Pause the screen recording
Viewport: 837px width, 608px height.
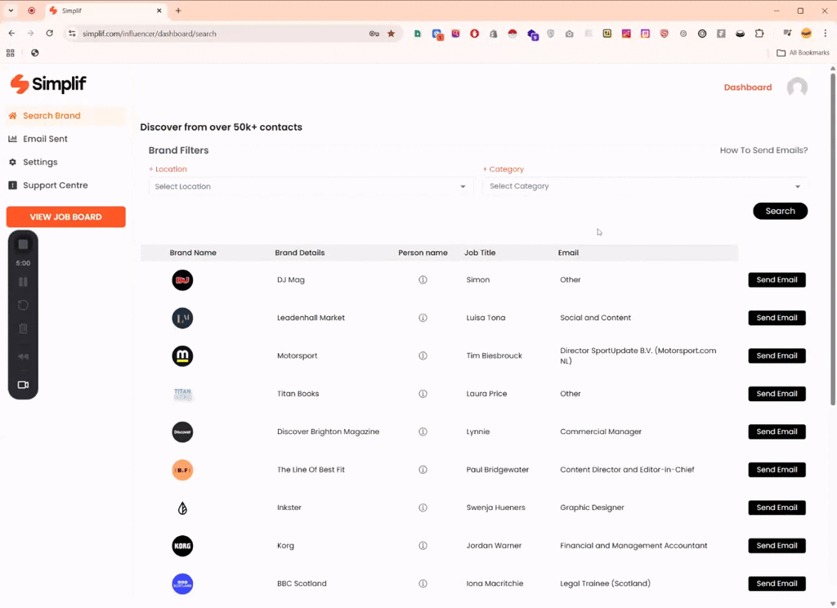tap(23, 282)
